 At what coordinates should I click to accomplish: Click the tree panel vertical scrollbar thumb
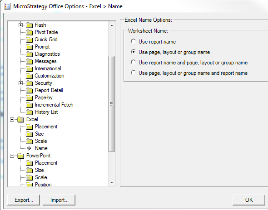(112, 104)
